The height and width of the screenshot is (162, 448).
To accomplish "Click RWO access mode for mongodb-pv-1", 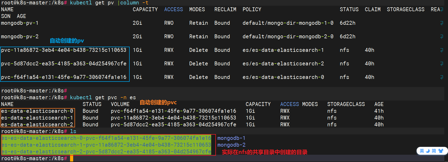I will [169, 23].
